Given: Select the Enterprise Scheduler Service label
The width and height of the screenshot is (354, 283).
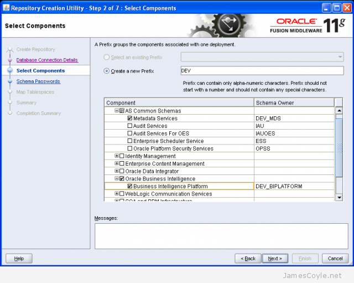Looking at the screenshot, I should click(x=168, y=141).
